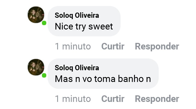Open Soloq Oliveira profile from 'Mas n vo' comment

(x=77, y=68)
